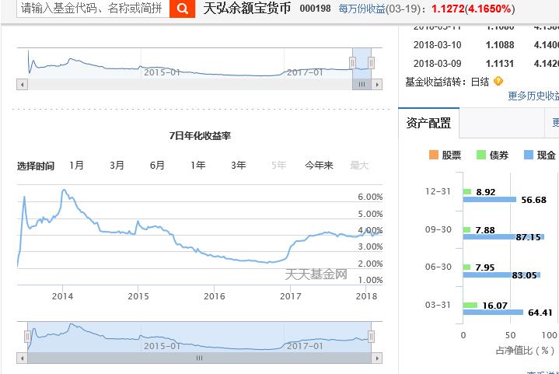
Task: Click the upper navigator scrollbar thumb
Action: pos(362,85)
